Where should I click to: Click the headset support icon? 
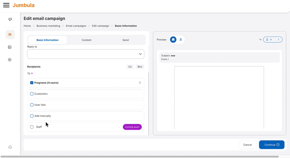tap(10, 147)
